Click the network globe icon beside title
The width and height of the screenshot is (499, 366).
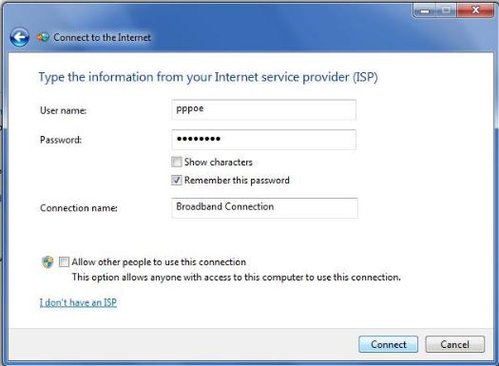pos(43,38)
